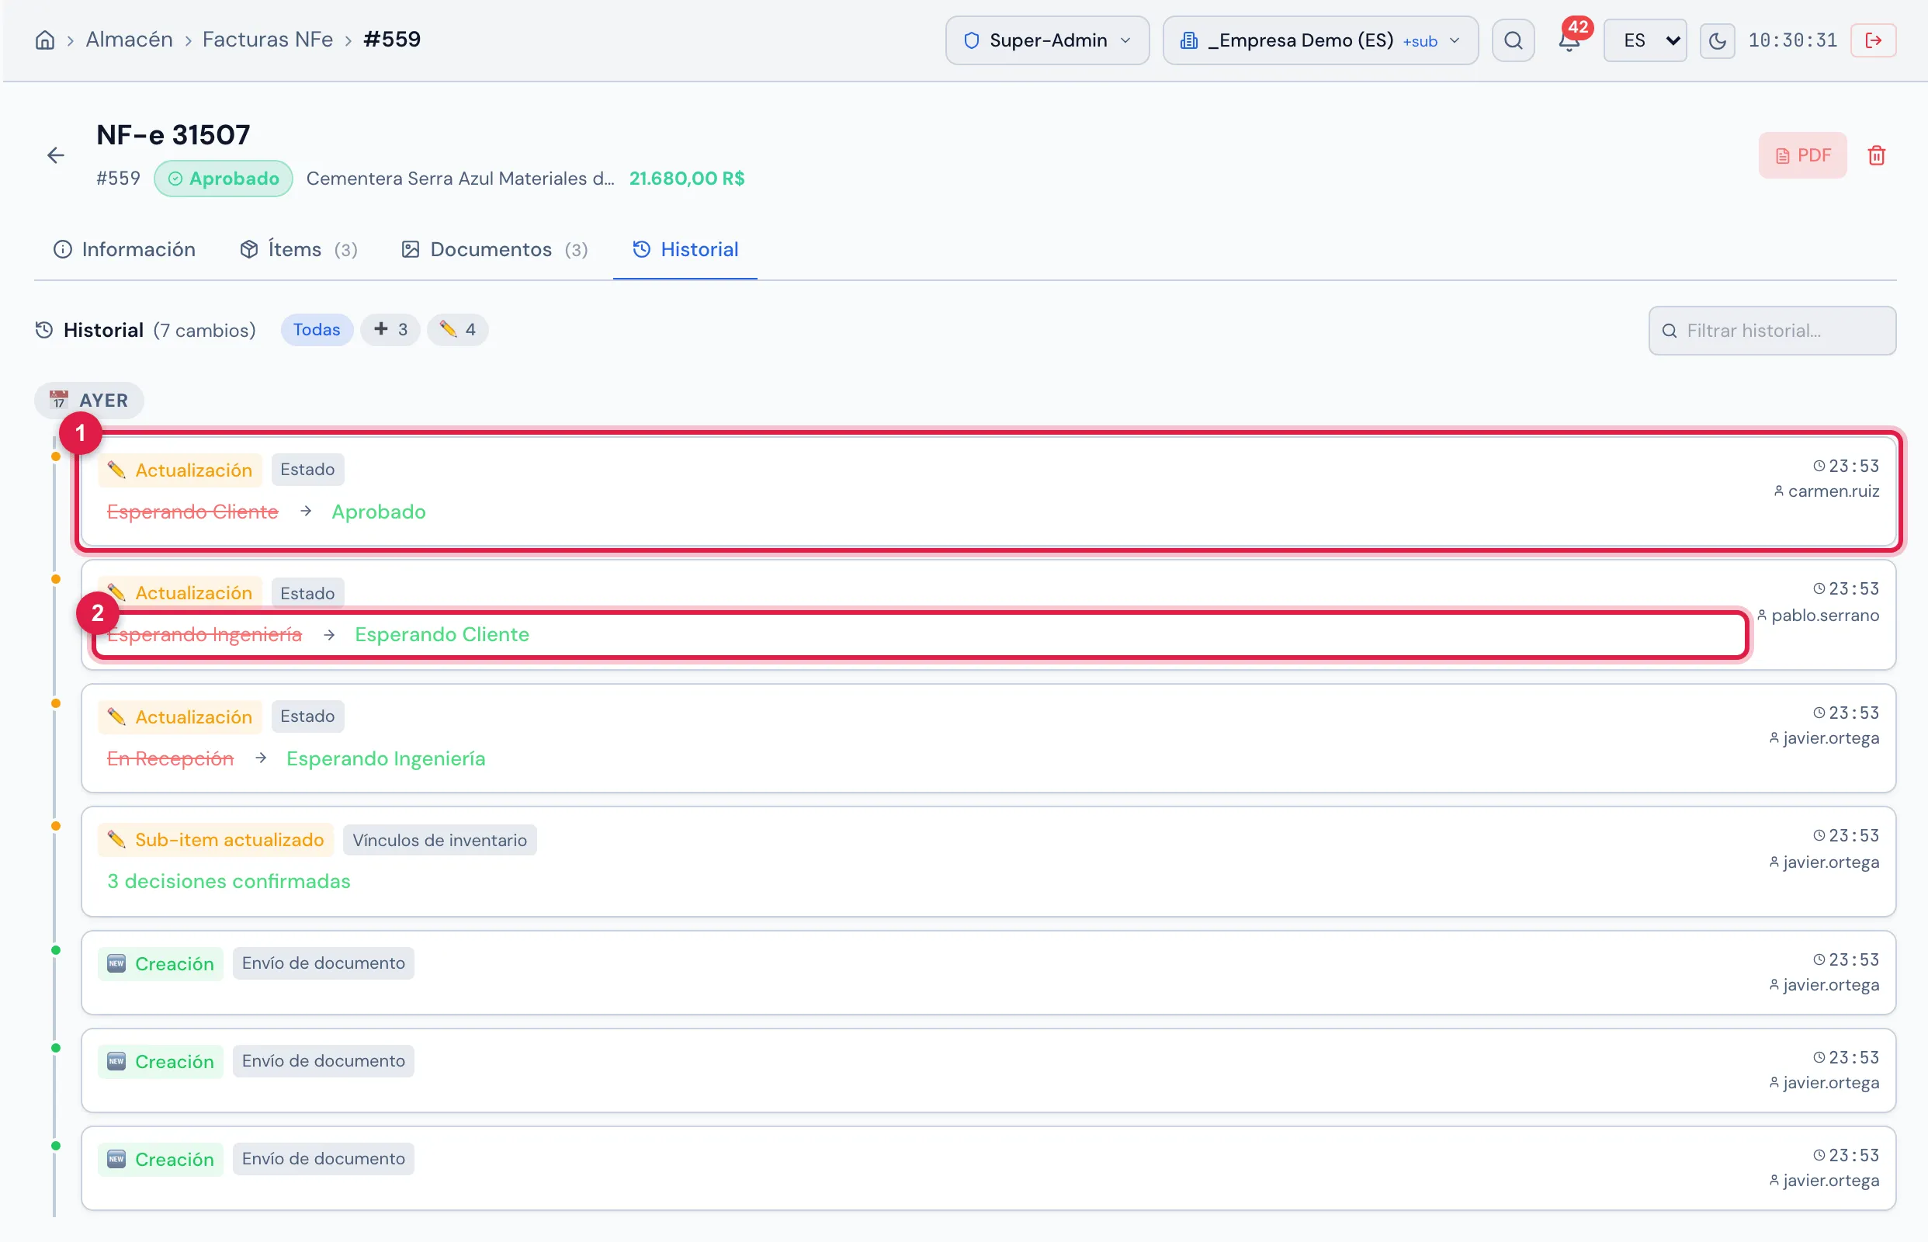
Task: Click the red logout icon
Action: tap(1873, 40)
